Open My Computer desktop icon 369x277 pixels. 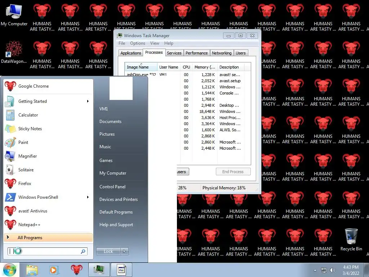(x=14, y=15)
